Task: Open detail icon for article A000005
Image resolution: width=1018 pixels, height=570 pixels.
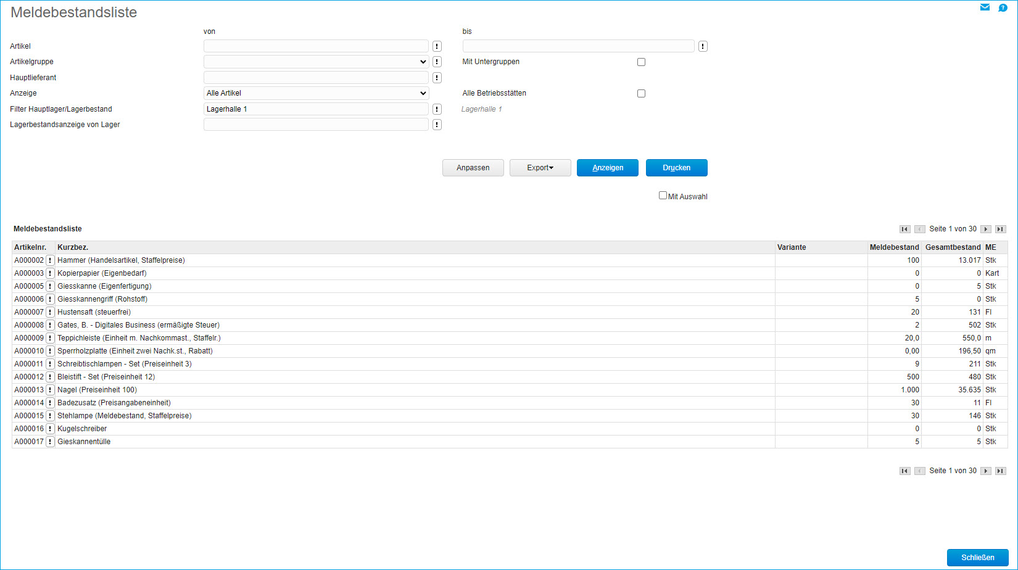Action: 51,286
